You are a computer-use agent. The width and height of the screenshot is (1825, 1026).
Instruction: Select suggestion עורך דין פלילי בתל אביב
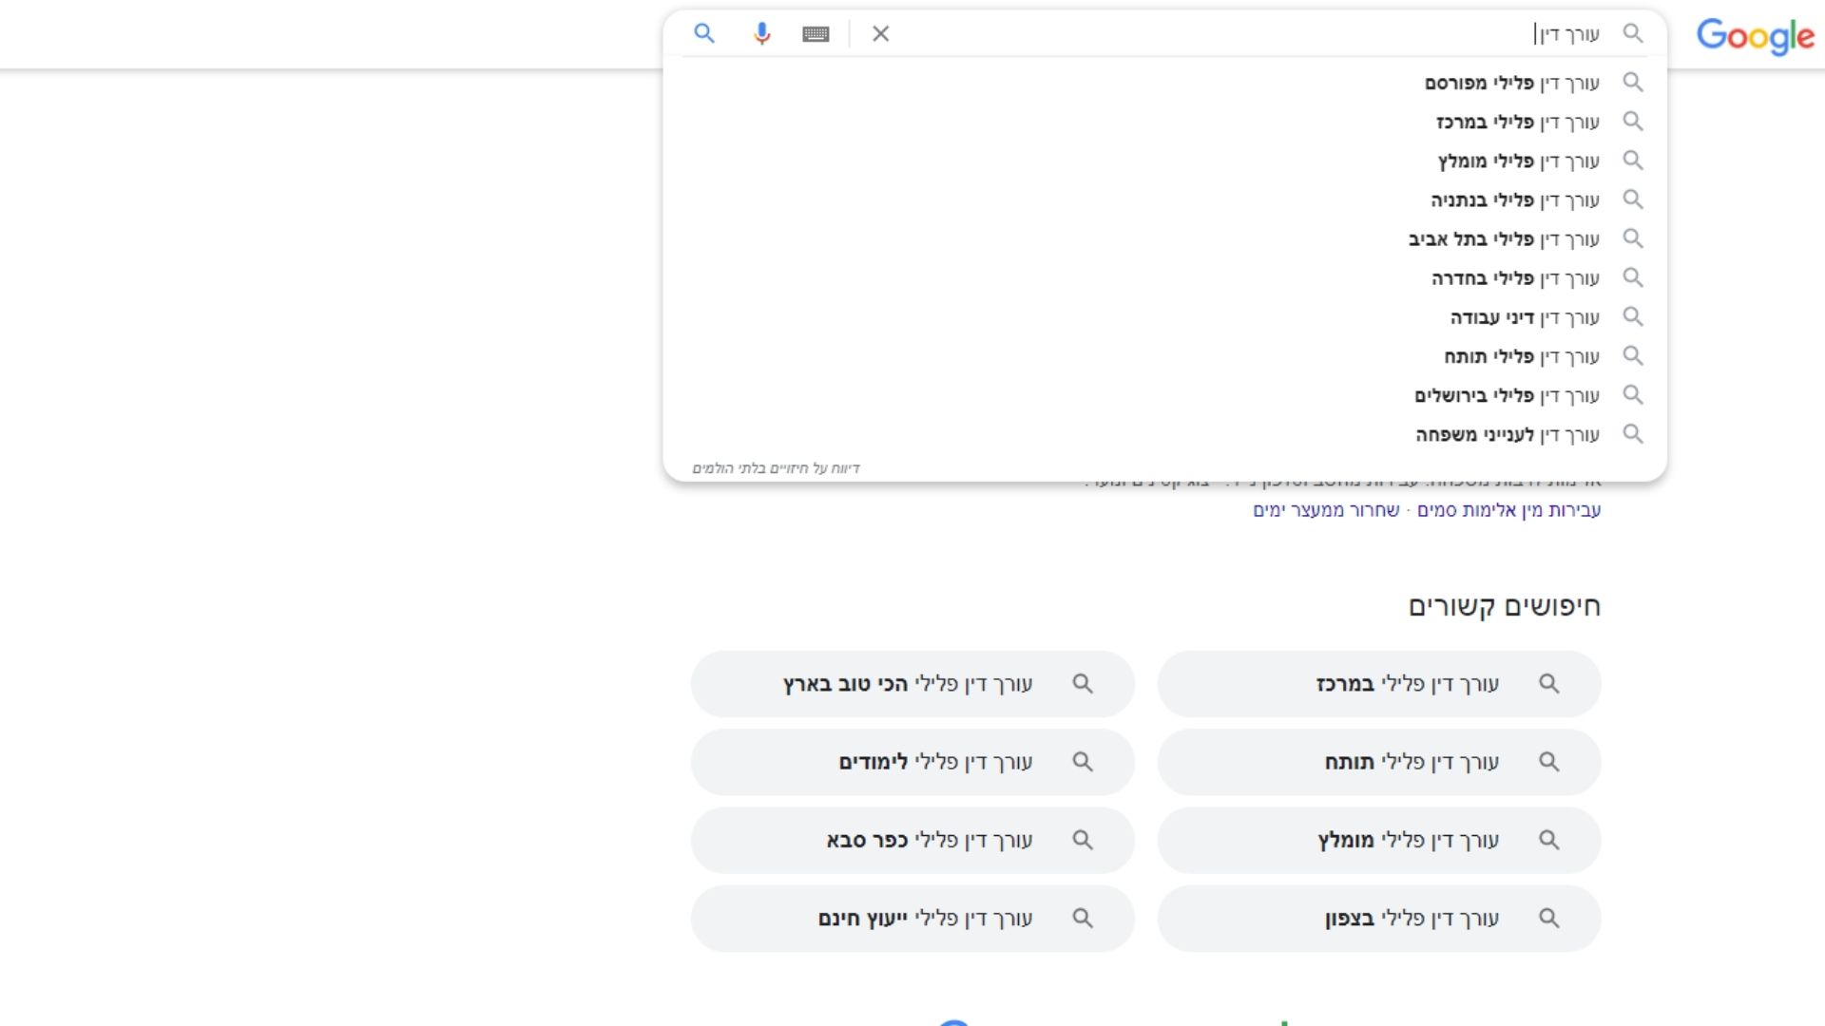1164,238
